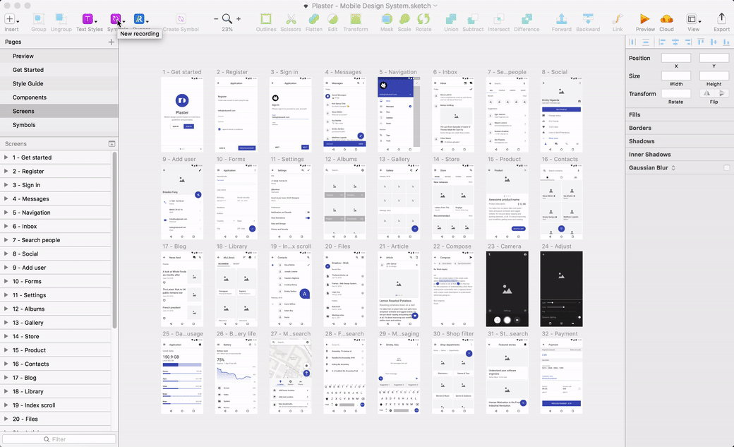
Task: Click the Text Styles toolbar icon
Action: tap(87, 19)
